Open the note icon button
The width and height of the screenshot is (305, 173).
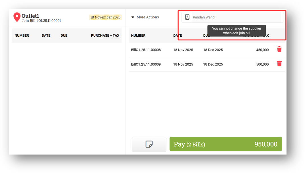click(x=149, y=144)
